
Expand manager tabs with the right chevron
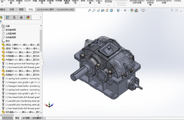(40, 17)
